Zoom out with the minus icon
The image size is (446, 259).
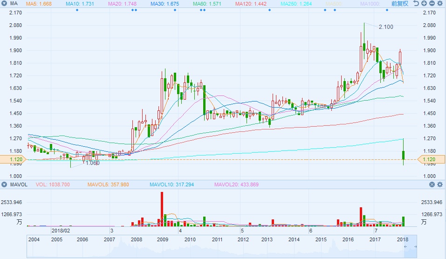[x=432, y=3]
